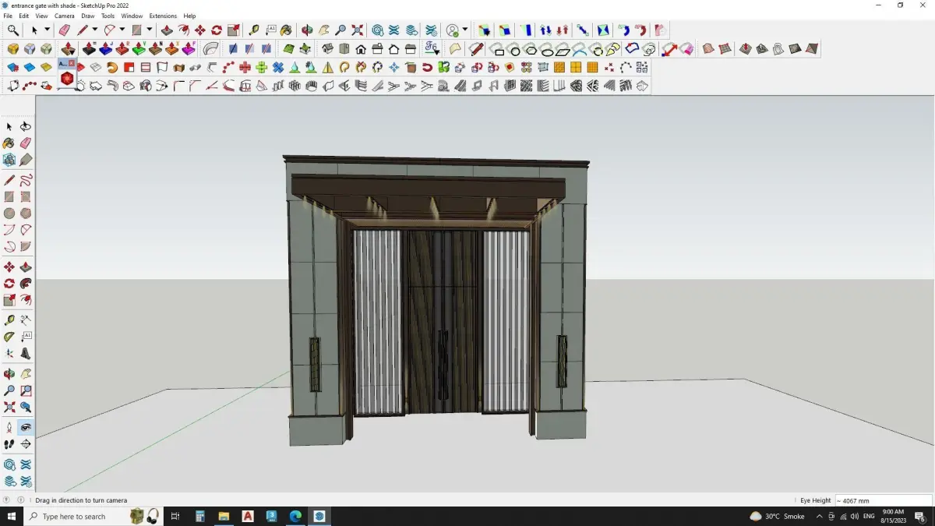Choose the Tape Measure tool in left toolbar
Viewport: 935px width, 526px height.
[9, 320]
